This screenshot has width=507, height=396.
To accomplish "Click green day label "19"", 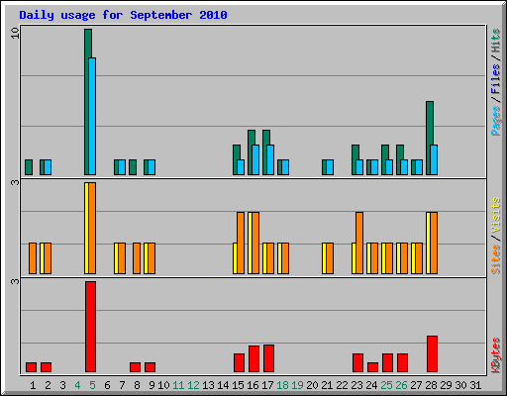I will pyautogui.click(x=297, y=385).
